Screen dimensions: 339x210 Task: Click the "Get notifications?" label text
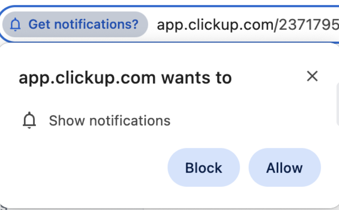83,24
